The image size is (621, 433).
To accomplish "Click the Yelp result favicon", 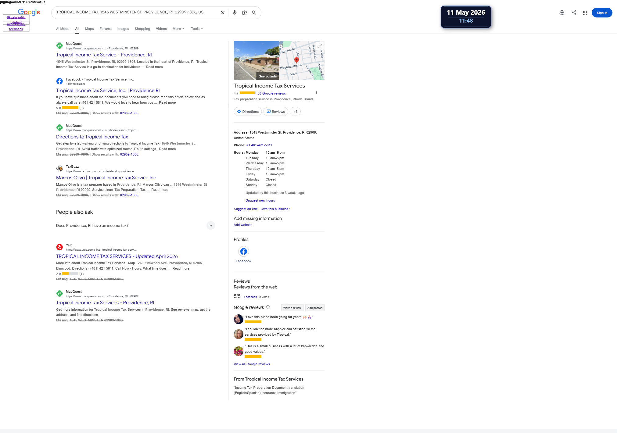I will click(59, 247).
